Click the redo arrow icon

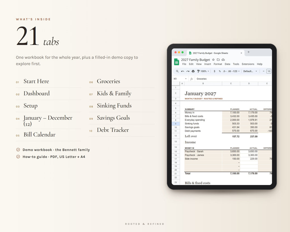(x=188, y=71)
